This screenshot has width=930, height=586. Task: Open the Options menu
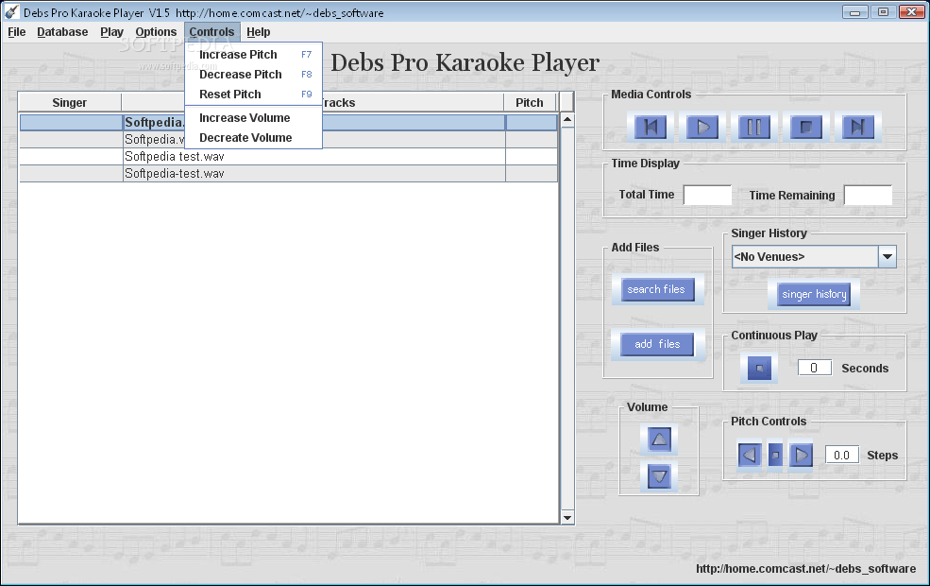156,32
